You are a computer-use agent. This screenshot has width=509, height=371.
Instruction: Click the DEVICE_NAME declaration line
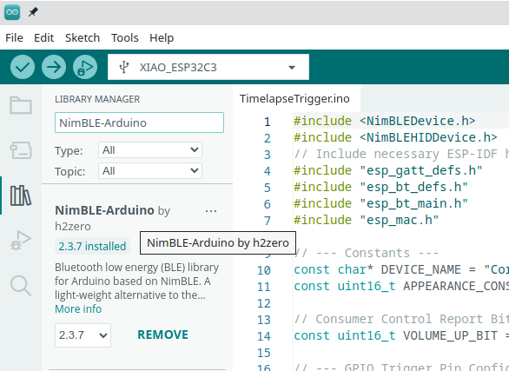coord(401,269)
